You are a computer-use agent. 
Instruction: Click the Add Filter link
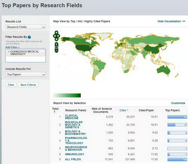(x=12, y=47)
